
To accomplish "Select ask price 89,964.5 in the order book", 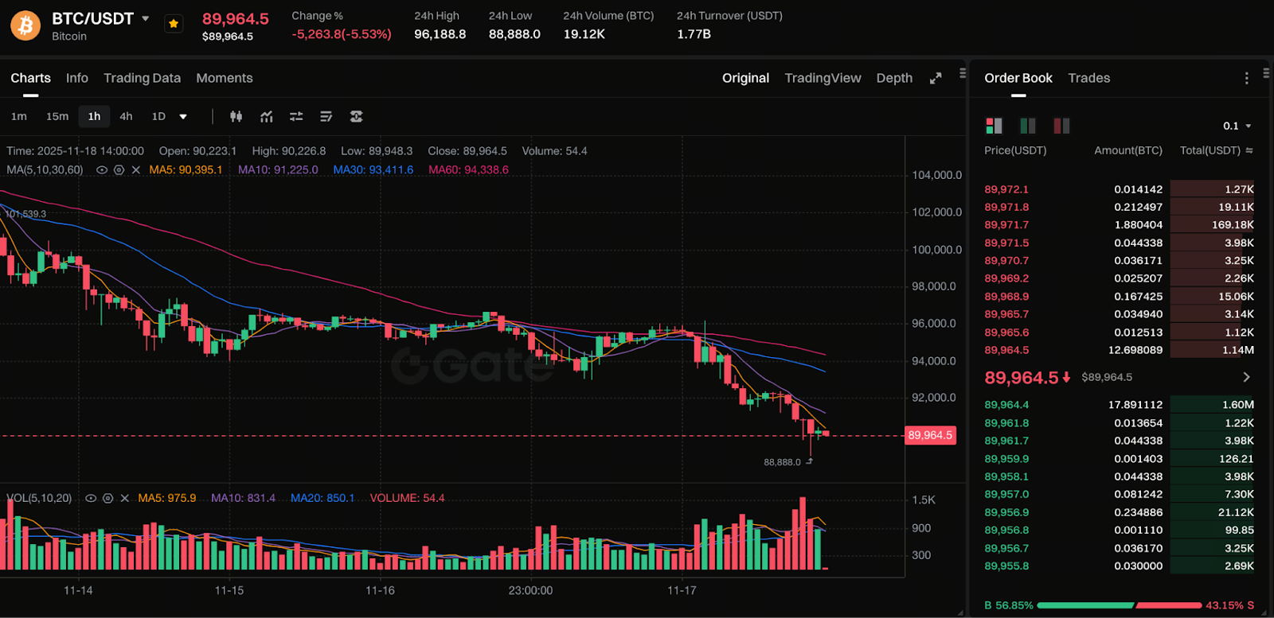I will tap(1006, 350).
